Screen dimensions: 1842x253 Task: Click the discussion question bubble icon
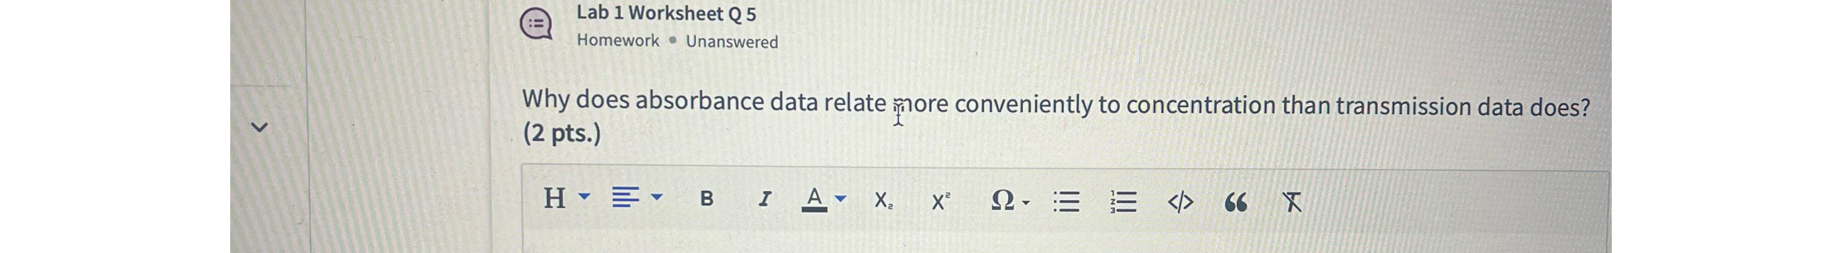click(x=536, y=25)
